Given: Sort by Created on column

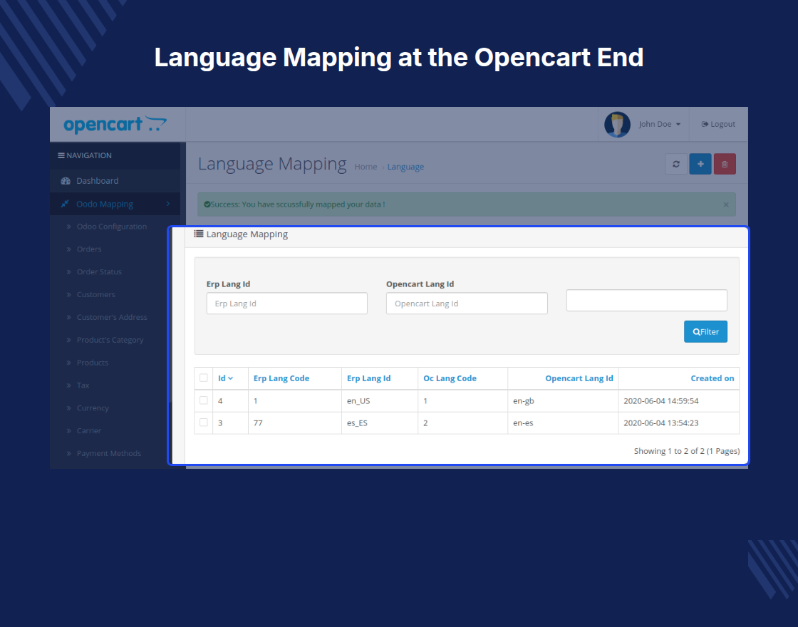Looking at the screenshot, I should point(712,378).
